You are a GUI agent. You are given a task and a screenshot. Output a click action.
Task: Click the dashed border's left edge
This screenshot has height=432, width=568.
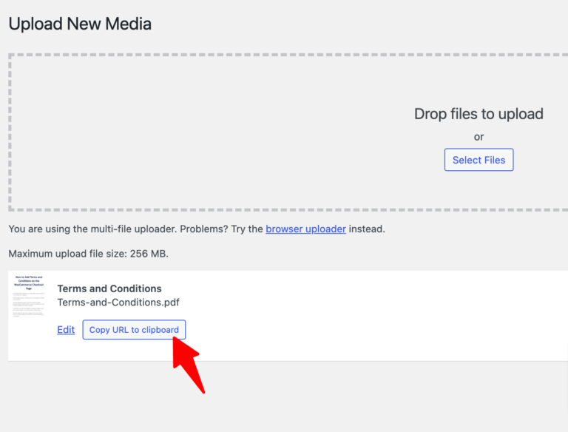coord(10,133)
